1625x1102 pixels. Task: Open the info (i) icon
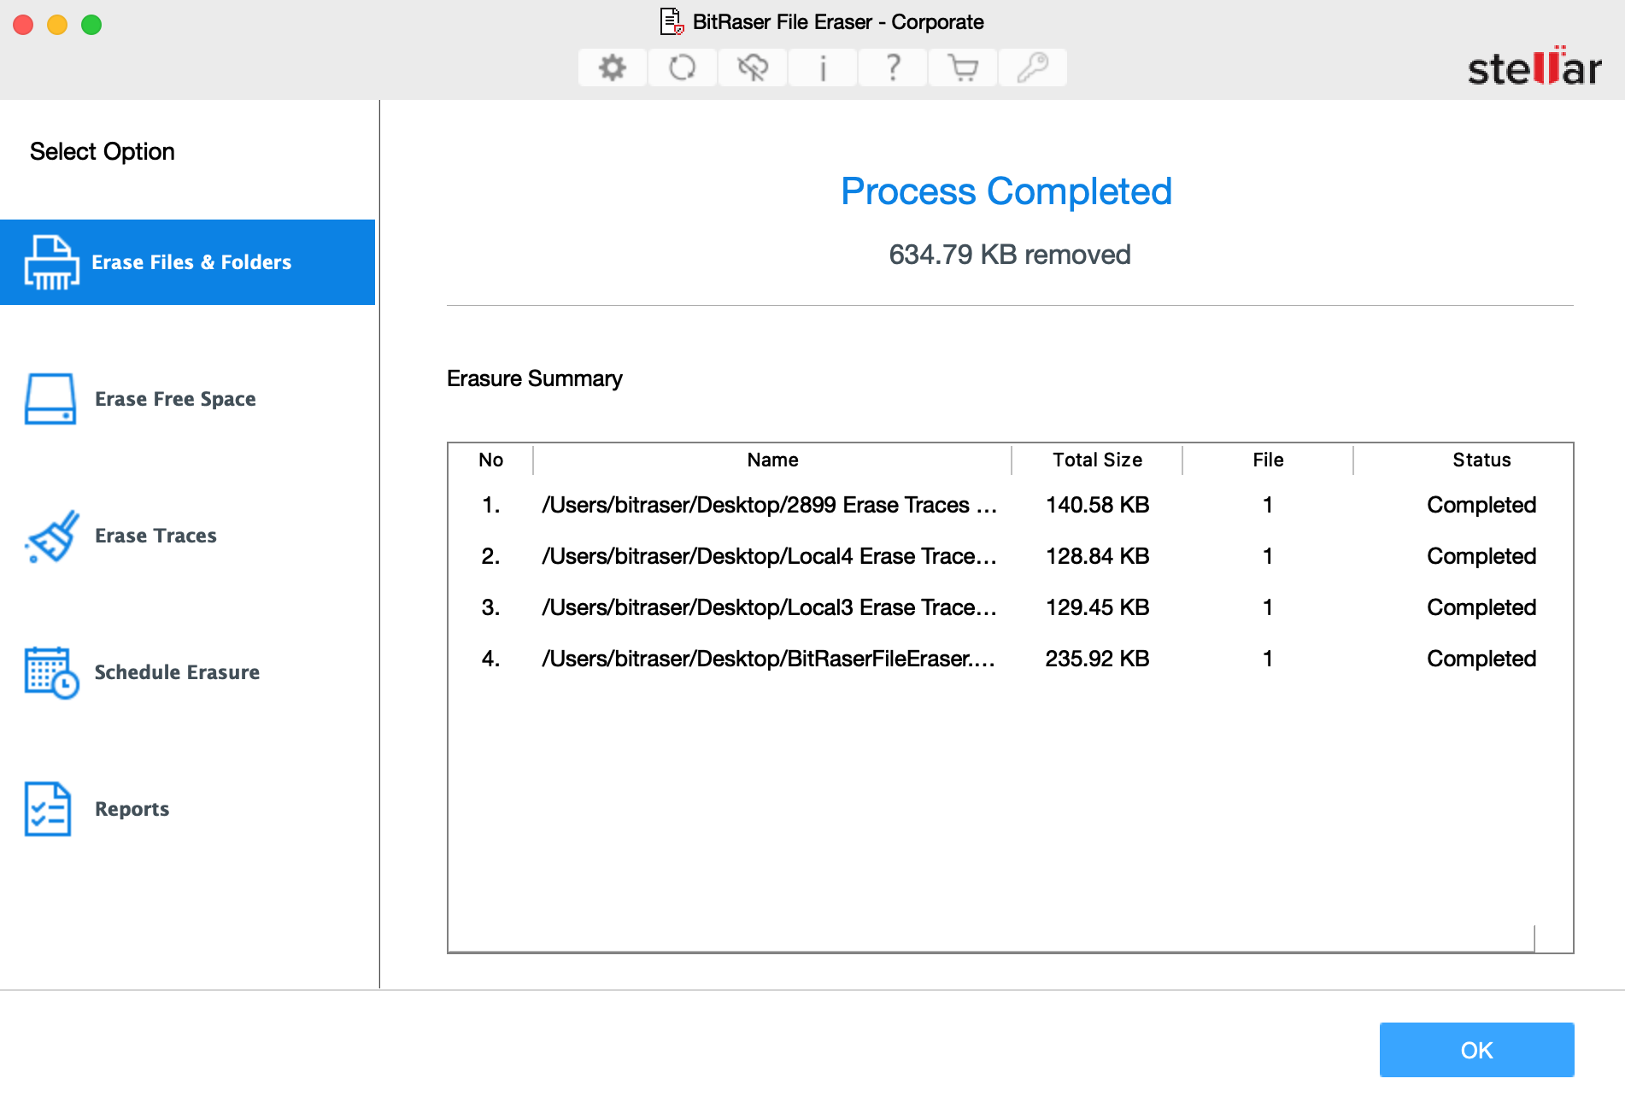(823, 67)
